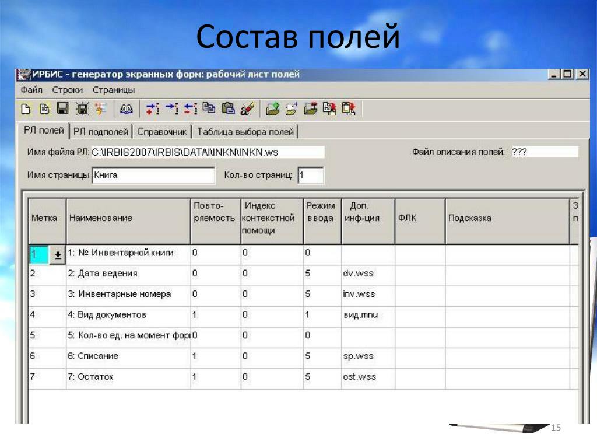This screenshot has width=597, height=448.
Task: Click the Подсказка cell of the Инвентарные номера row
Action: point(507,296)
